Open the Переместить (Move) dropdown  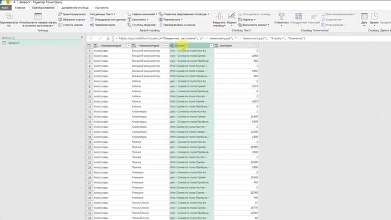coord(170,20)
